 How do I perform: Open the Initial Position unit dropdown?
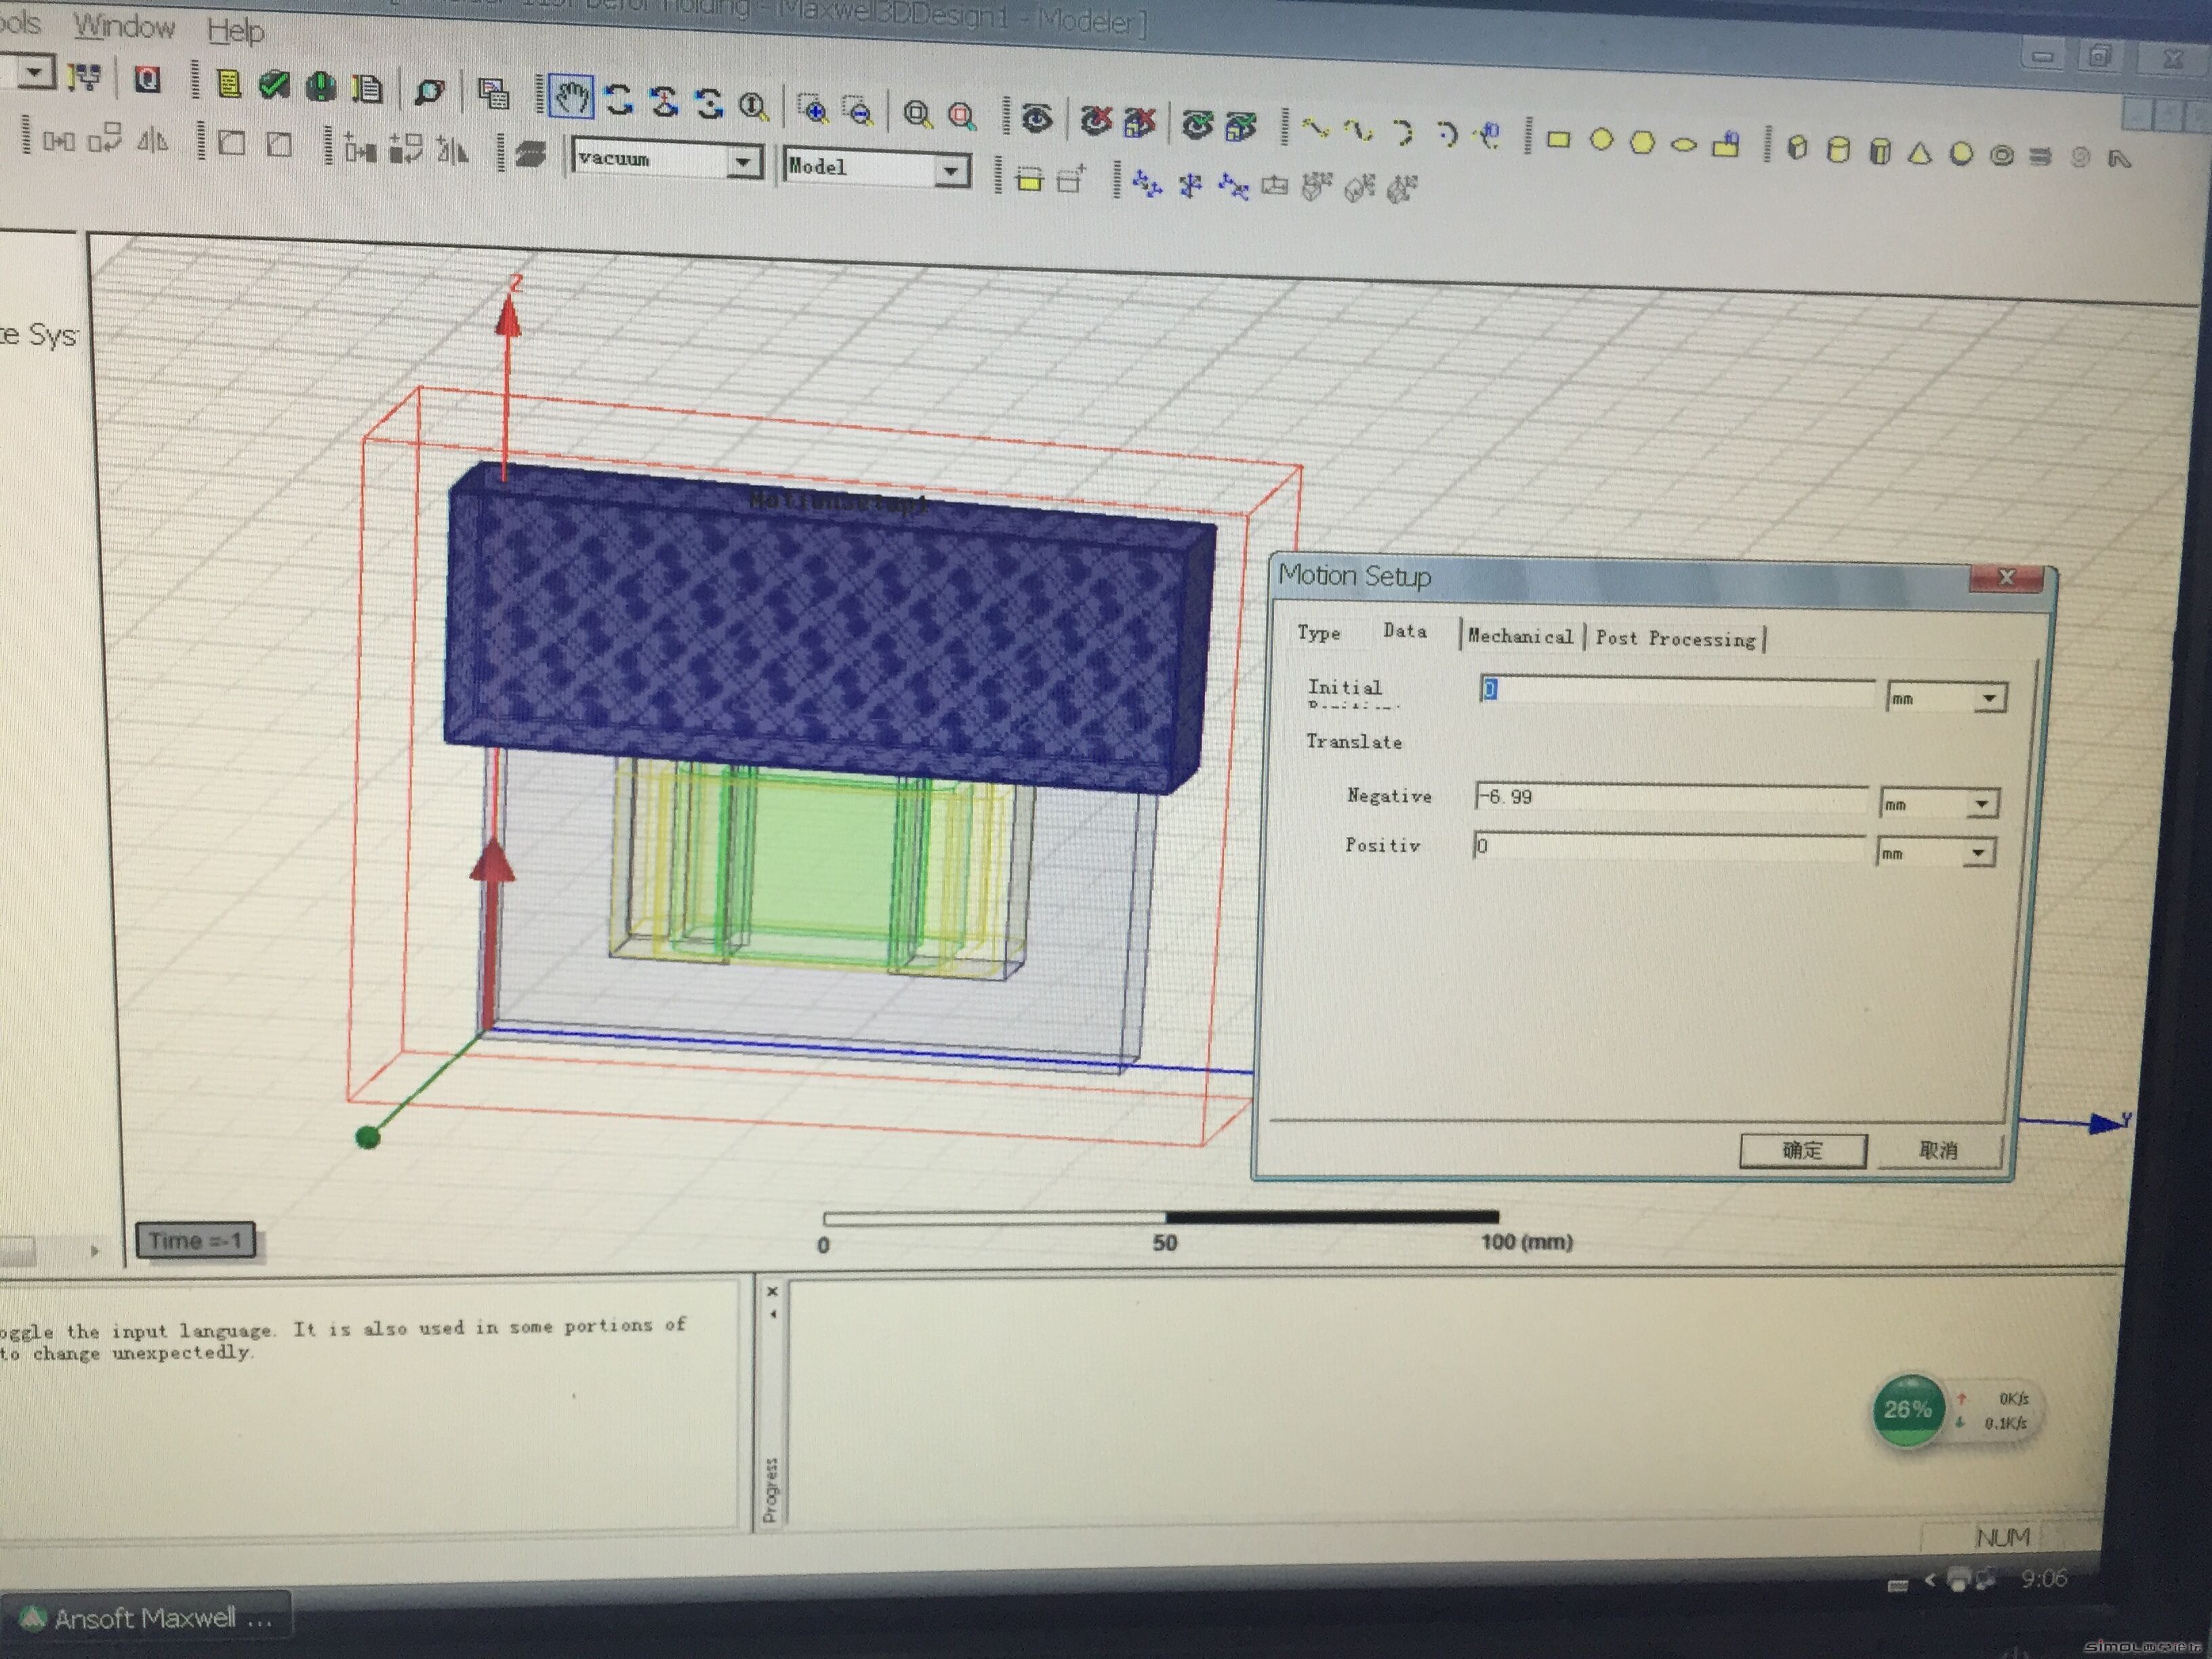pyautogui.click(x=1989, y=698)
